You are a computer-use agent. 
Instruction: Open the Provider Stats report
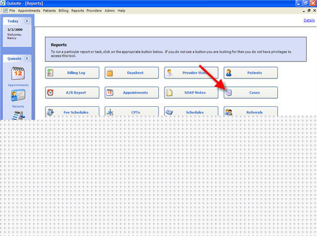(x=191, y=73)
